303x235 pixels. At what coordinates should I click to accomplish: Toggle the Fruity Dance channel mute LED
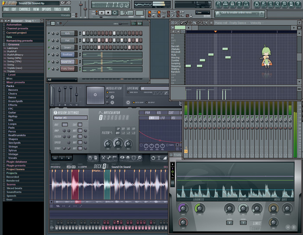tap(49, 69)
